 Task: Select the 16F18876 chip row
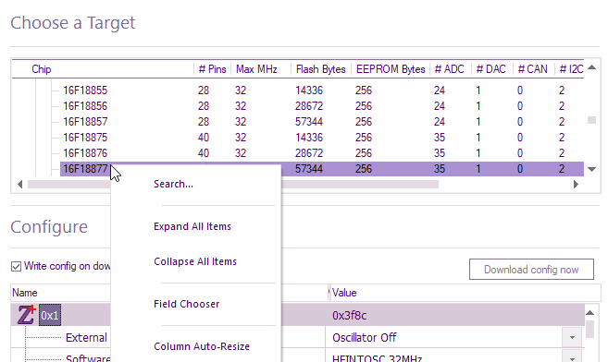pos(316,153)
